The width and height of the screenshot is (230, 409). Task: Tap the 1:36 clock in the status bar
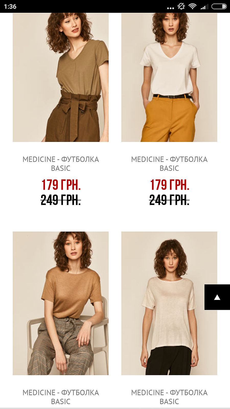pos(10,7)
